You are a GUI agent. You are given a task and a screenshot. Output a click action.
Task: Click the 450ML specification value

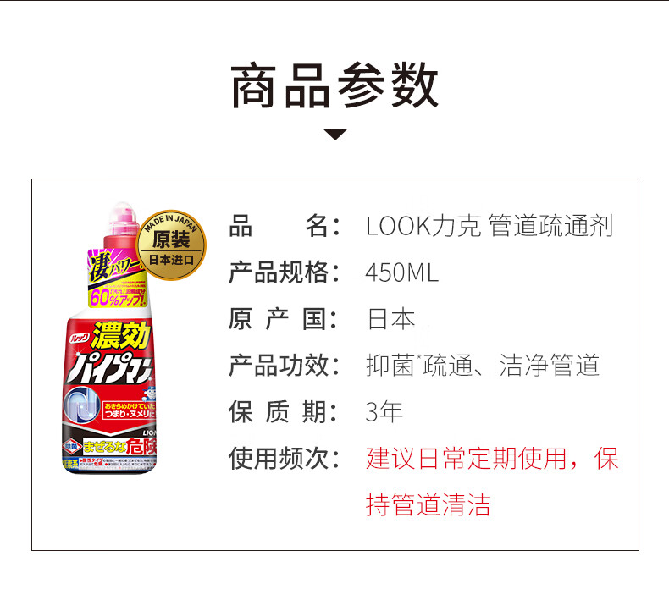(x=402, y=273)
